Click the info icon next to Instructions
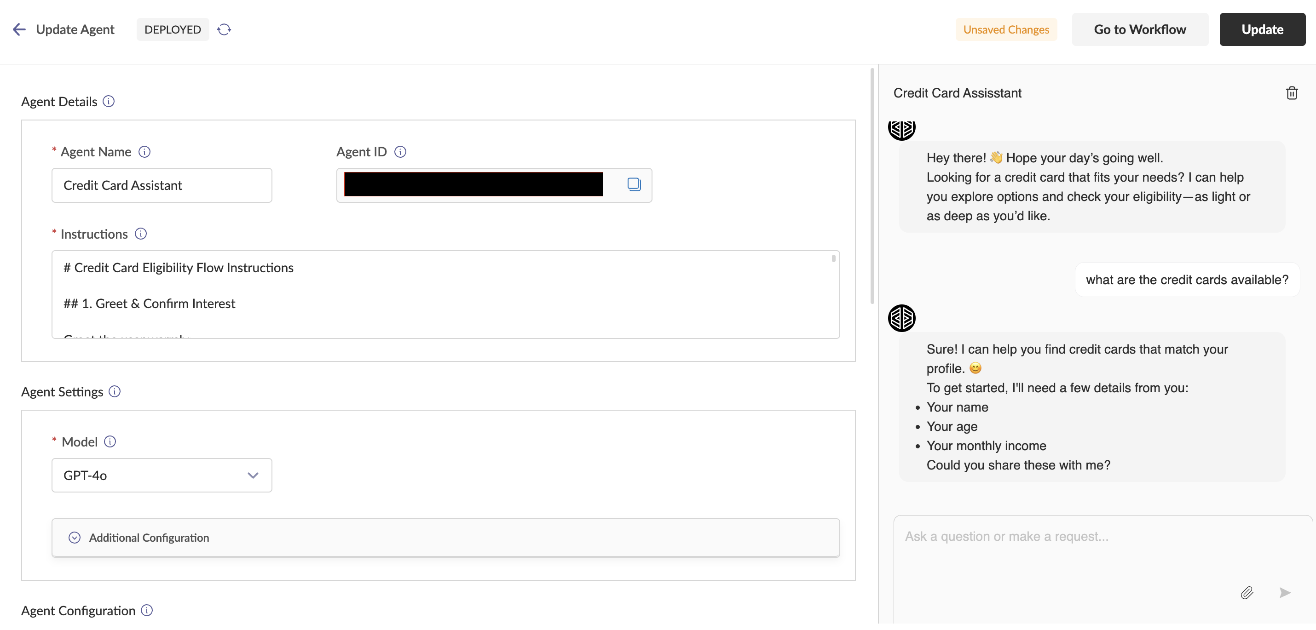Image resolution: width=1316 pixels, height=630 pixels. [141, 234]
